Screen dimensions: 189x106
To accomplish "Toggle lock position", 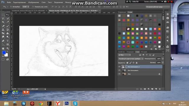I will pyautogui.click(x=133, y=63).
